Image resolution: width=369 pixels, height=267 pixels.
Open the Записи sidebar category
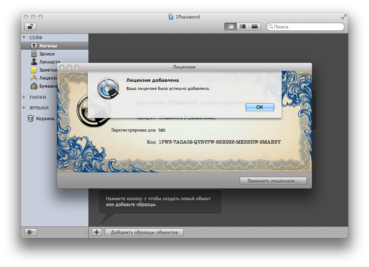point(47,54)
